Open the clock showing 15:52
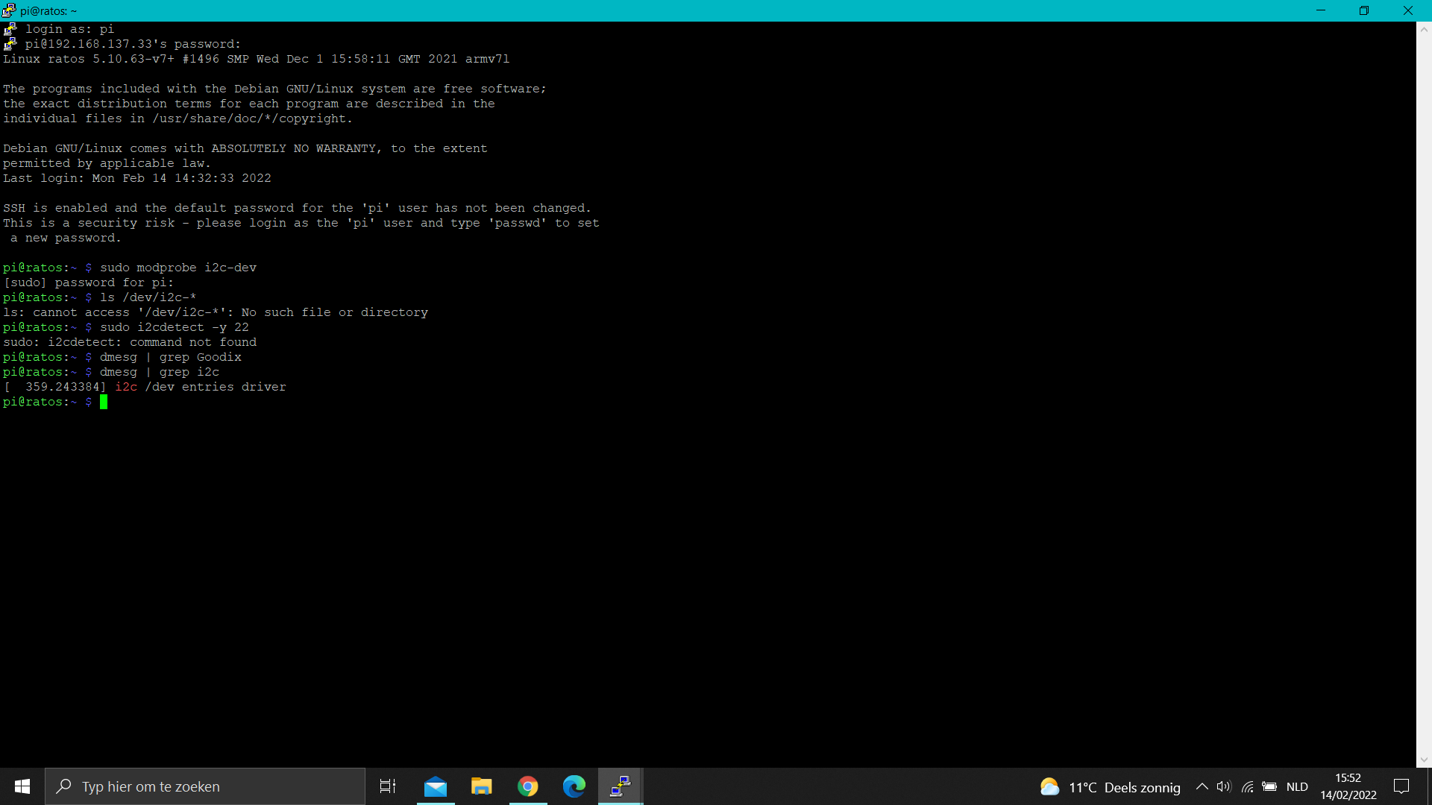The width and height of the screenshot is (1432, 805). pos(1348,777)
